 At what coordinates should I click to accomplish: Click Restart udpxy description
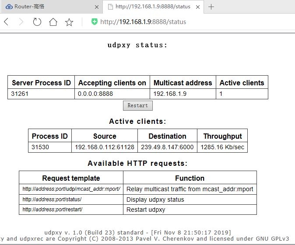tap(146, 210)
